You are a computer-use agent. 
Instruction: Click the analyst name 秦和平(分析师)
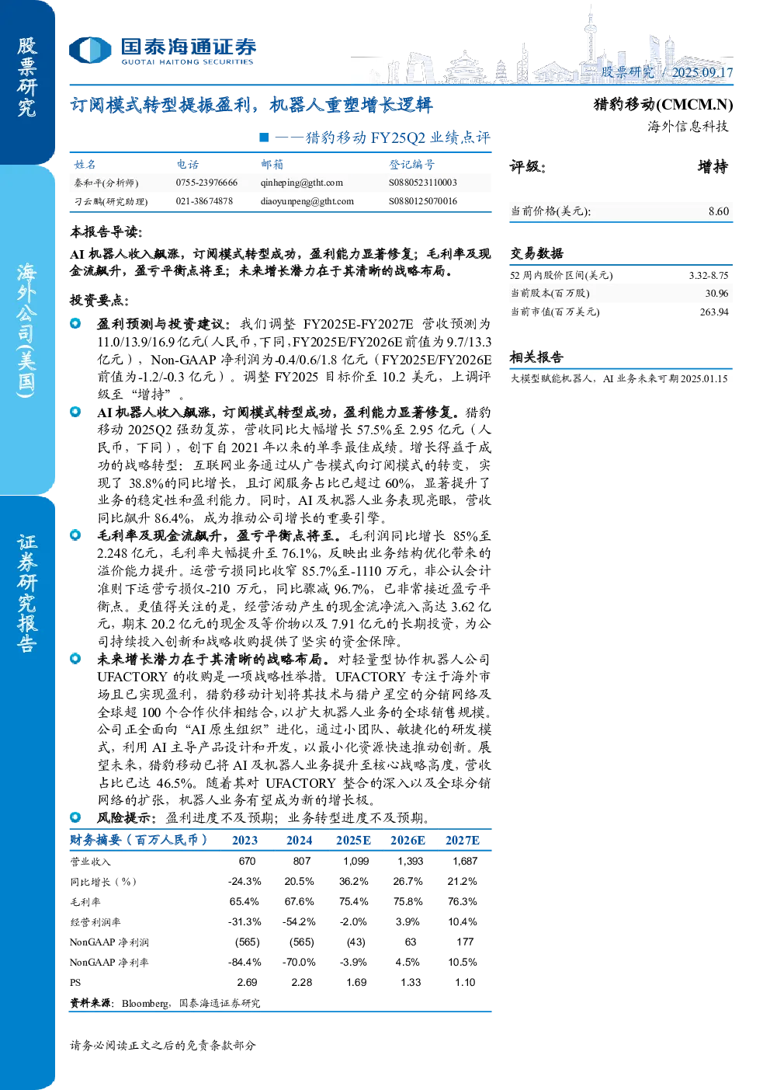106,183
